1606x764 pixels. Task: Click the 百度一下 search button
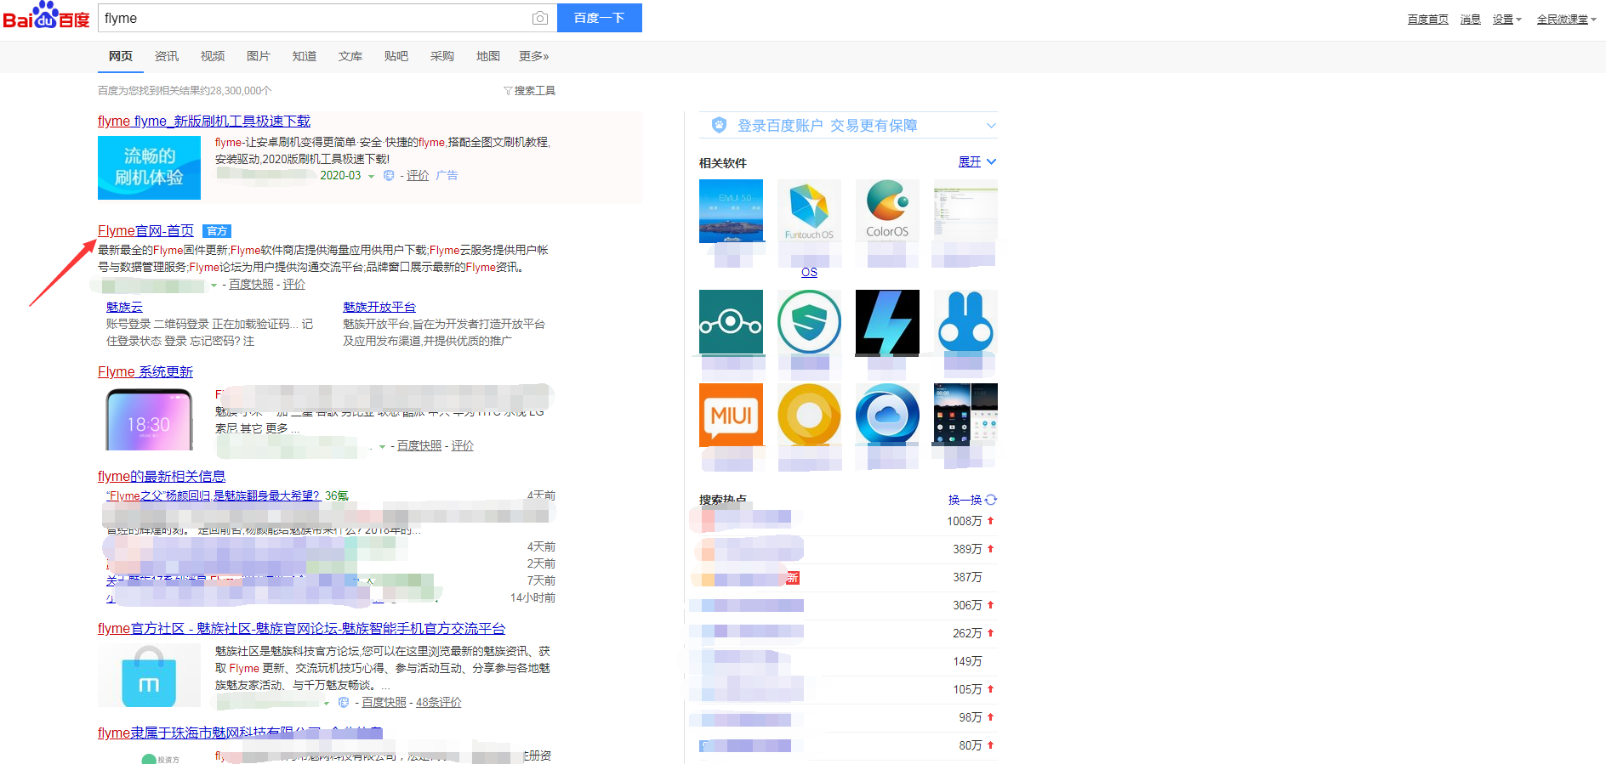tap(600, 18)
